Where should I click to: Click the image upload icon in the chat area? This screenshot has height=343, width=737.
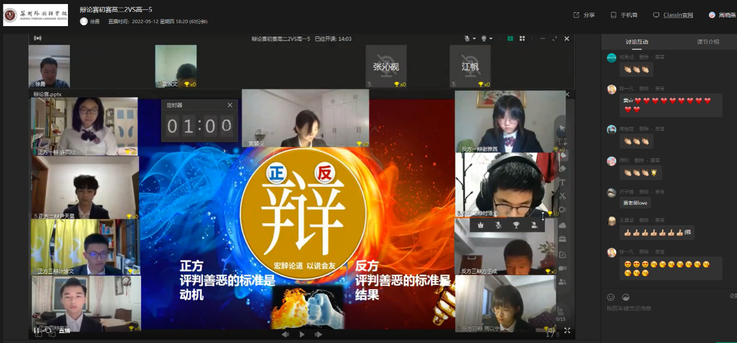(x=626, y=297)
